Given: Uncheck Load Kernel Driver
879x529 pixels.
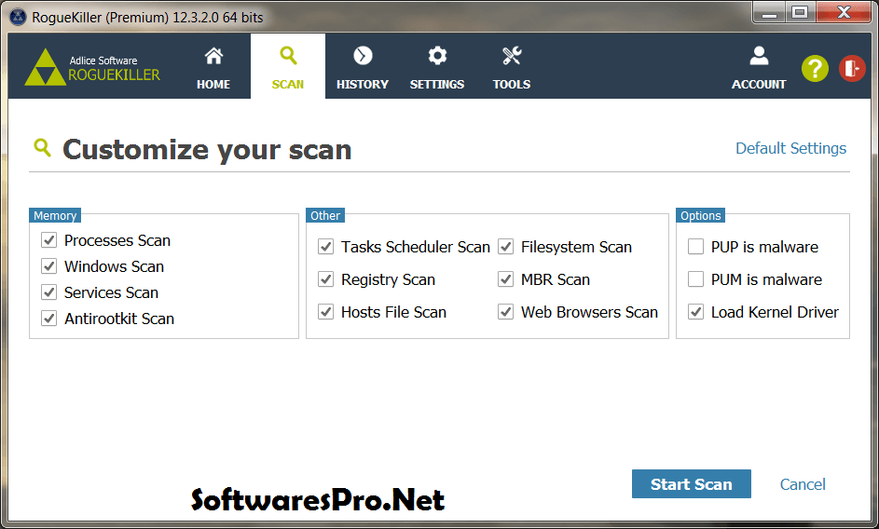Looking at the screenshot, I should tap(695, 312).
